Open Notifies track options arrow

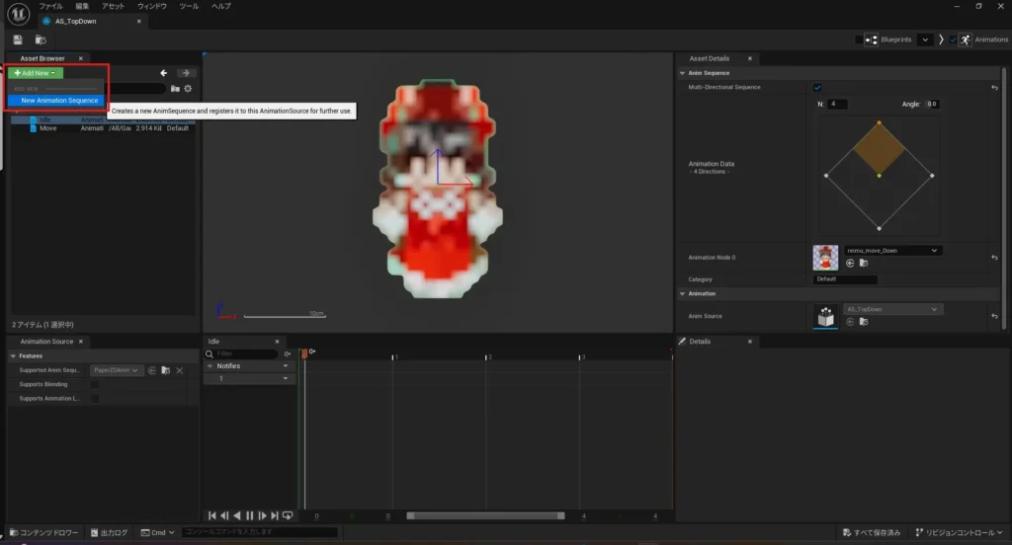286,366
